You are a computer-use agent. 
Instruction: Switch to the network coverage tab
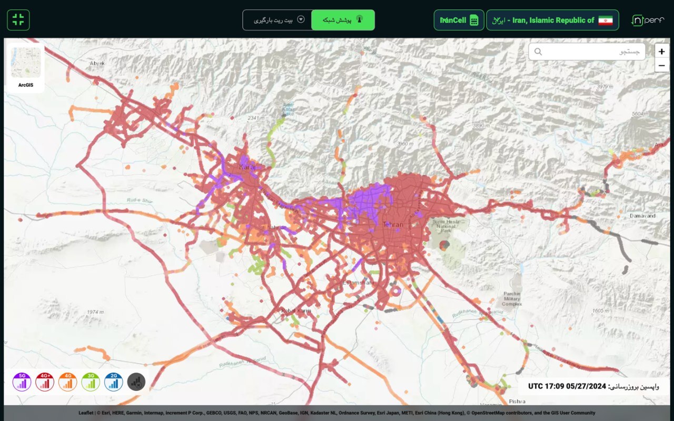coord(343,20)
